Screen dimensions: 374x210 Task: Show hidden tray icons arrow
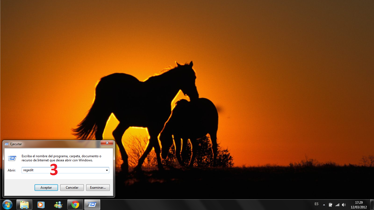tap(324, 205)
